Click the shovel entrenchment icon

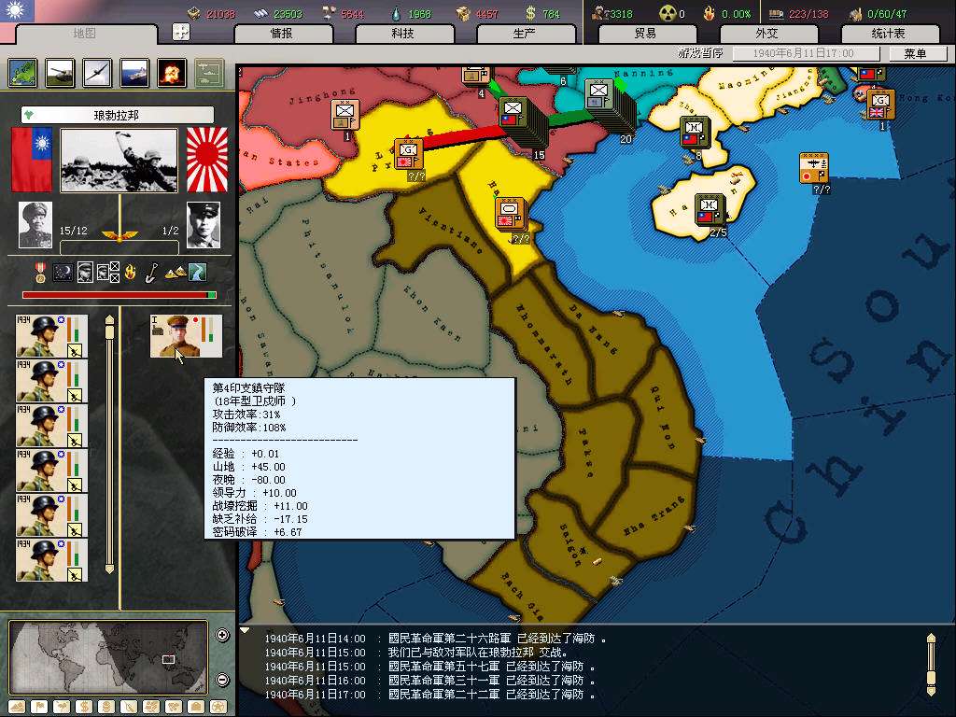tap(151, 273)
